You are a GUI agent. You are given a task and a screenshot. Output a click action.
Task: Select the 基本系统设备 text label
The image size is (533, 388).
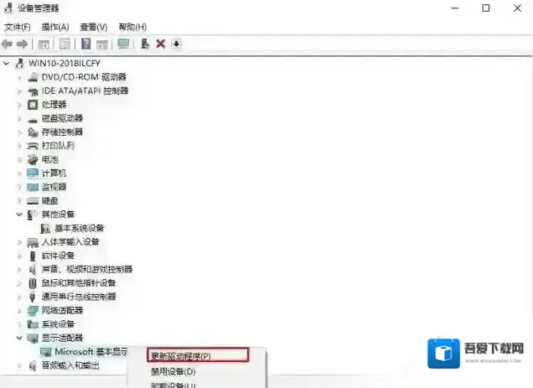point(80,228)
